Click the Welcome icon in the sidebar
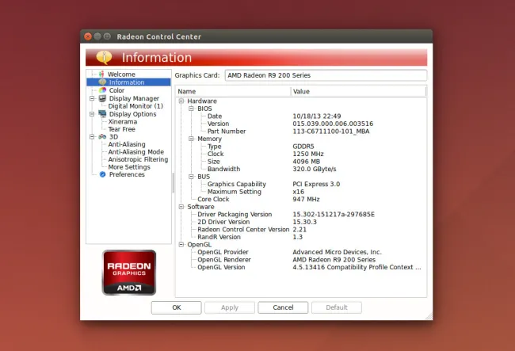The width and height of the screenshot is (515, 351). pyautogui.click(x=101, y=74)
